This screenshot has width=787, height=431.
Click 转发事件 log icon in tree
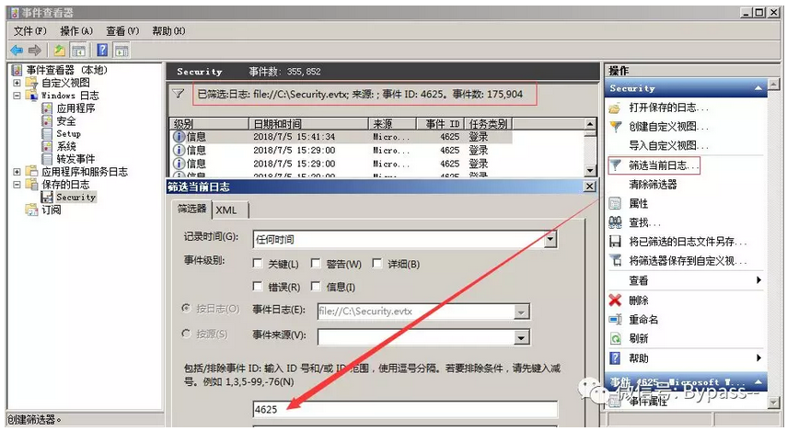point(47,159)
